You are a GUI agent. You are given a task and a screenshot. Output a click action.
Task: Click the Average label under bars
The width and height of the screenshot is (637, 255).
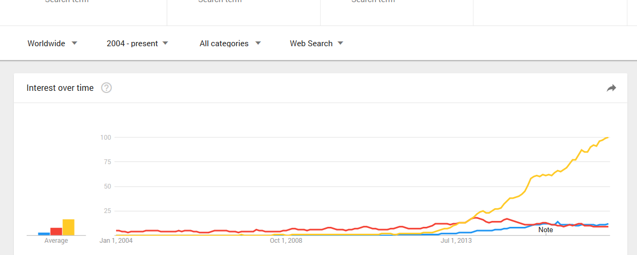click(x=56, y=241)
